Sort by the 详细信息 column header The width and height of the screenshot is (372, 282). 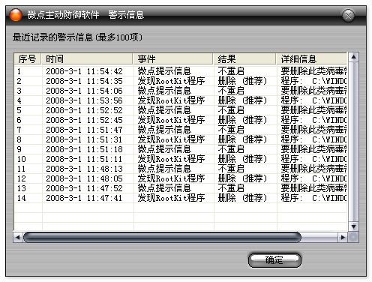coord(312,59)
